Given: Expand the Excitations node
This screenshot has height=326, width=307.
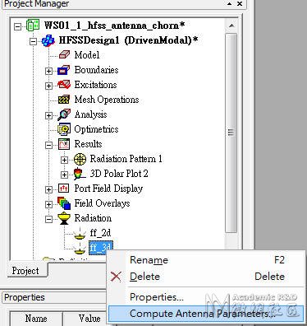Looking at the screenshot, I should [48, 86].
